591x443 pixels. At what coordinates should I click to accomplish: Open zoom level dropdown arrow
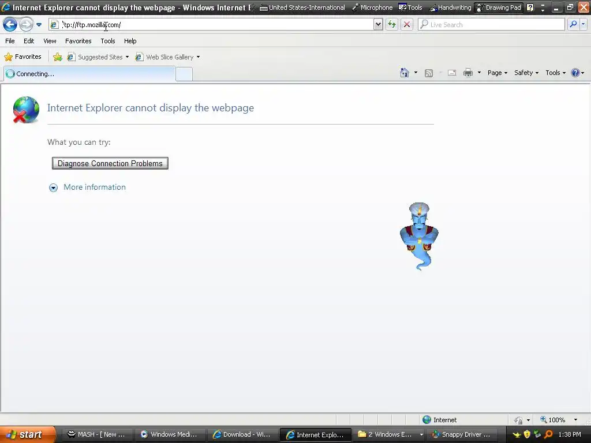[575, 420]
